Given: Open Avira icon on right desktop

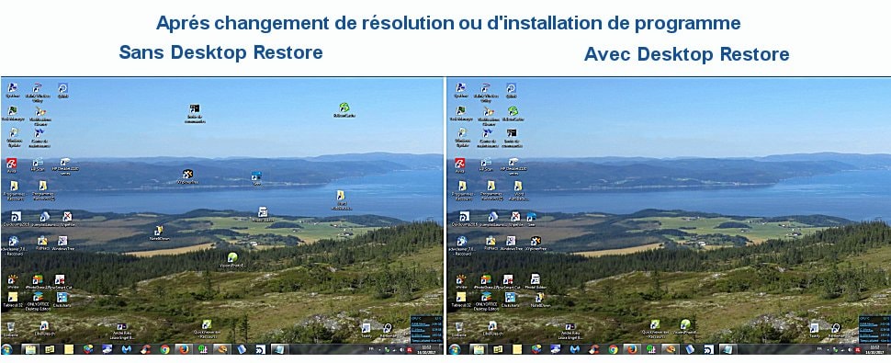Looking at the screenshot, I should pos(459,165).
